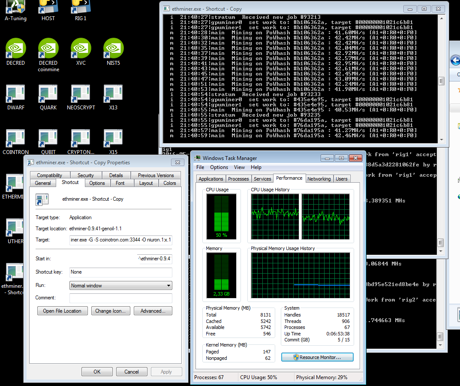Image resolution: width=460 pixels, height=386 pixels.
Task: Open the File menu in Task Manager
Action: 200,167
